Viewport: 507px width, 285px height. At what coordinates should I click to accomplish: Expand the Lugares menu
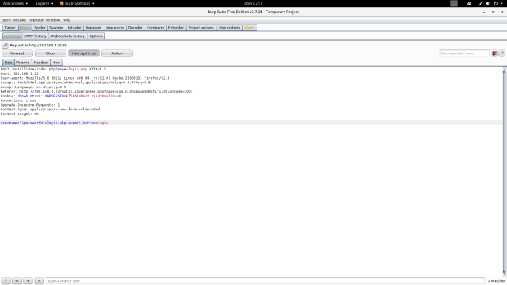pyautogui.click(x=45, y=3)
